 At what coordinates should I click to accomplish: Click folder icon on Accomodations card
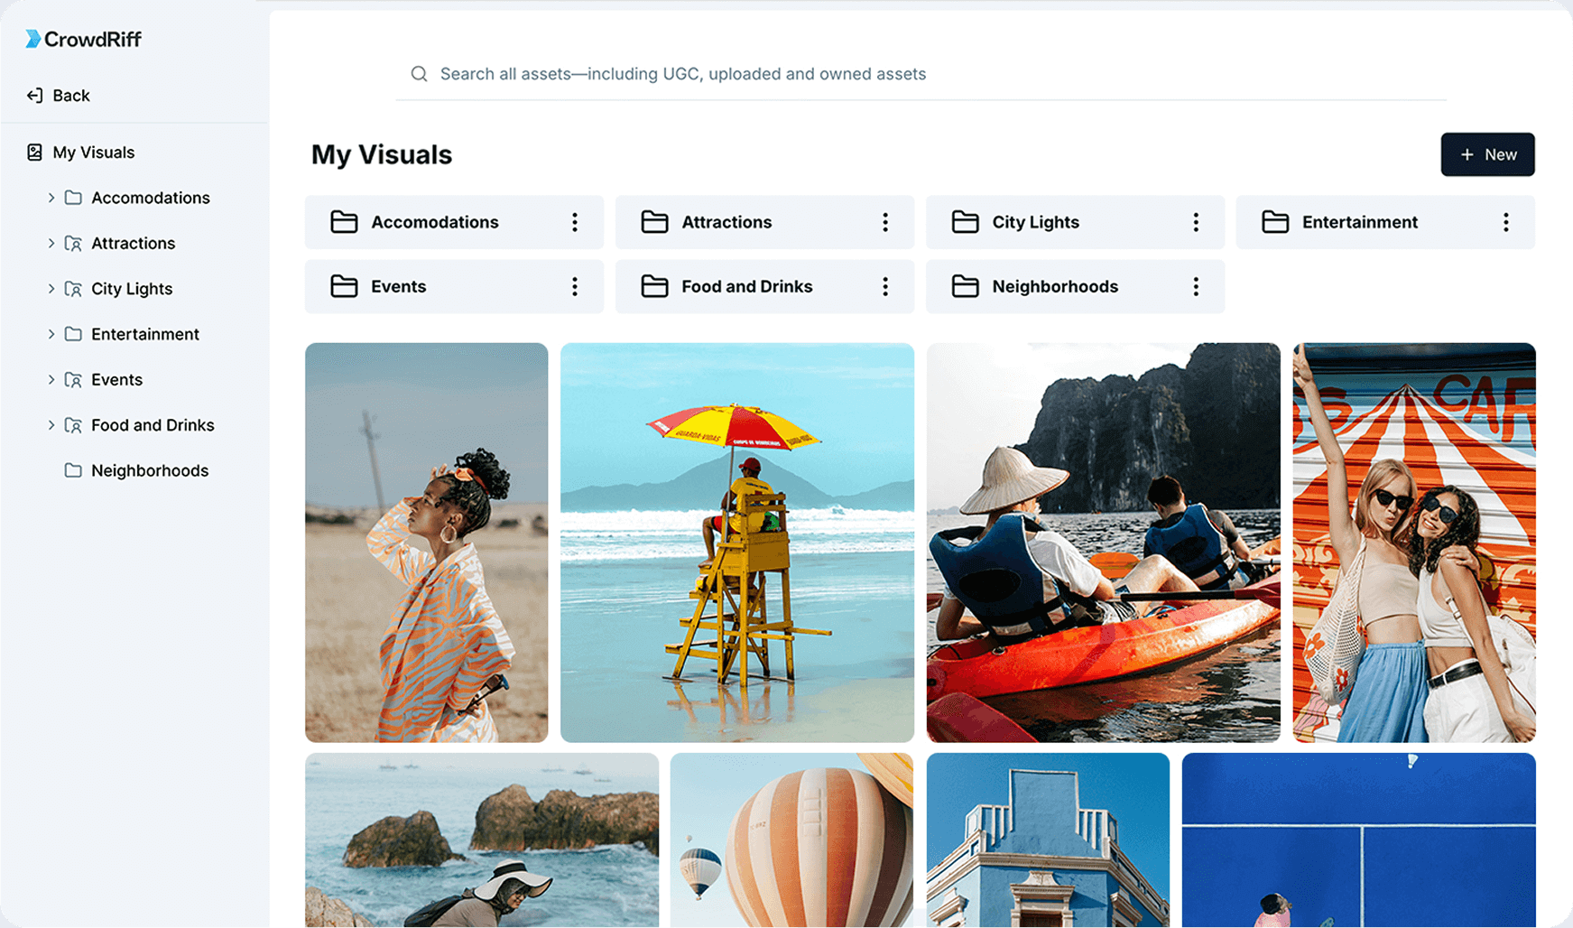[x=344, y=222]
